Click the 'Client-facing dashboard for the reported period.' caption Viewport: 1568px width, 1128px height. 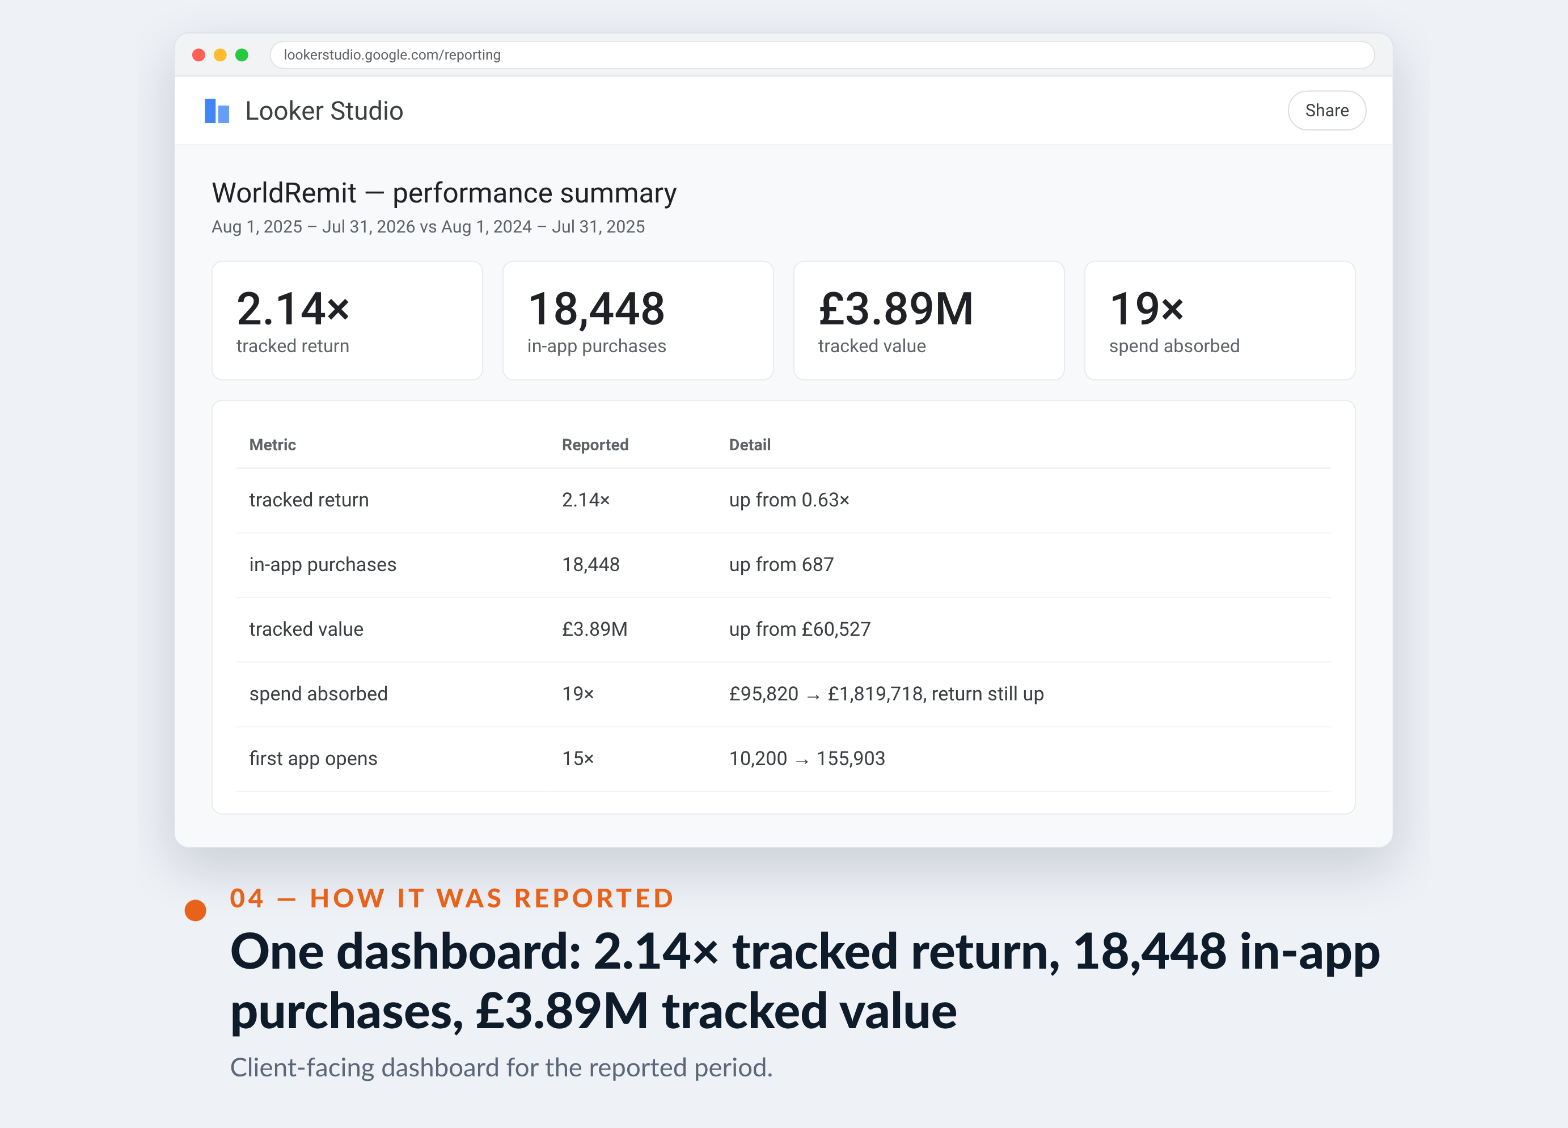(501, 1067)
